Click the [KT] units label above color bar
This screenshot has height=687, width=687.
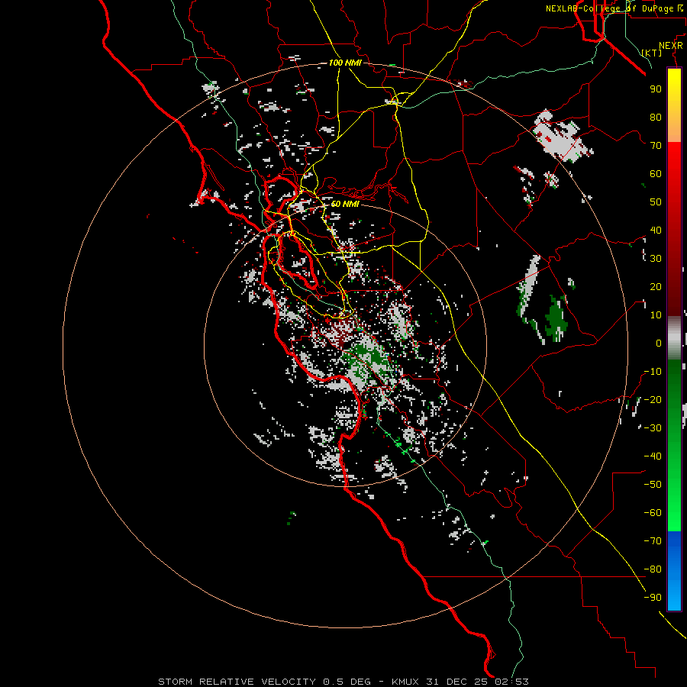point(651,53)
